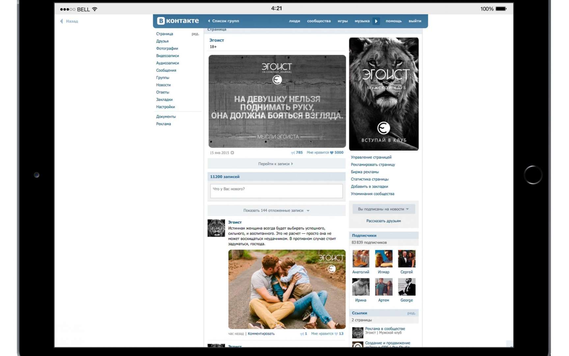Viewport: 569px width, 356px height.
Task: Open subscriber Анатолий's photo
Action: [x=361, y=258]
